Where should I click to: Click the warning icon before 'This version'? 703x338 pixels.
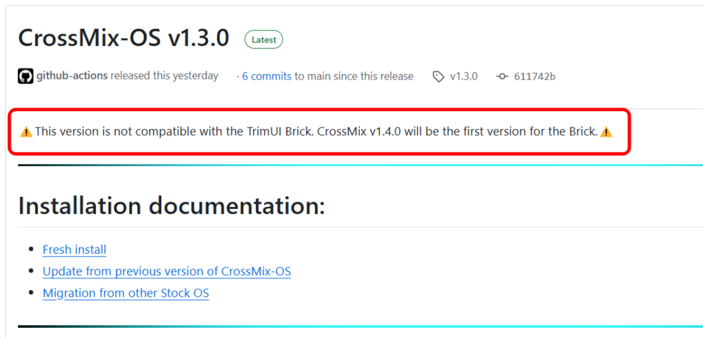pos(27,132)
